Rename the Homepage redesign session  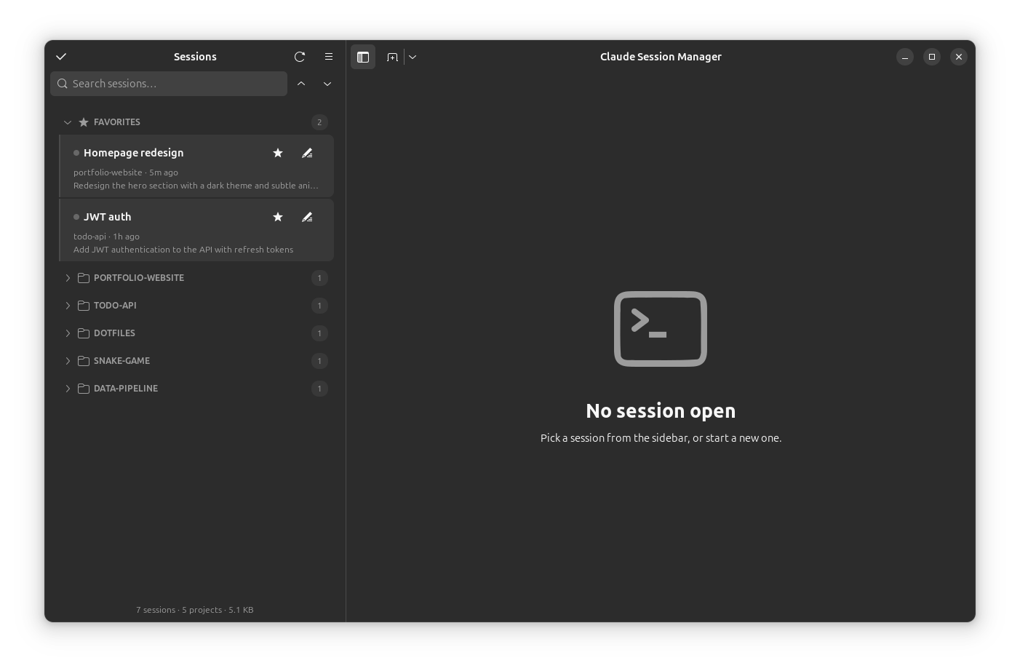click(x=307, y=153)
